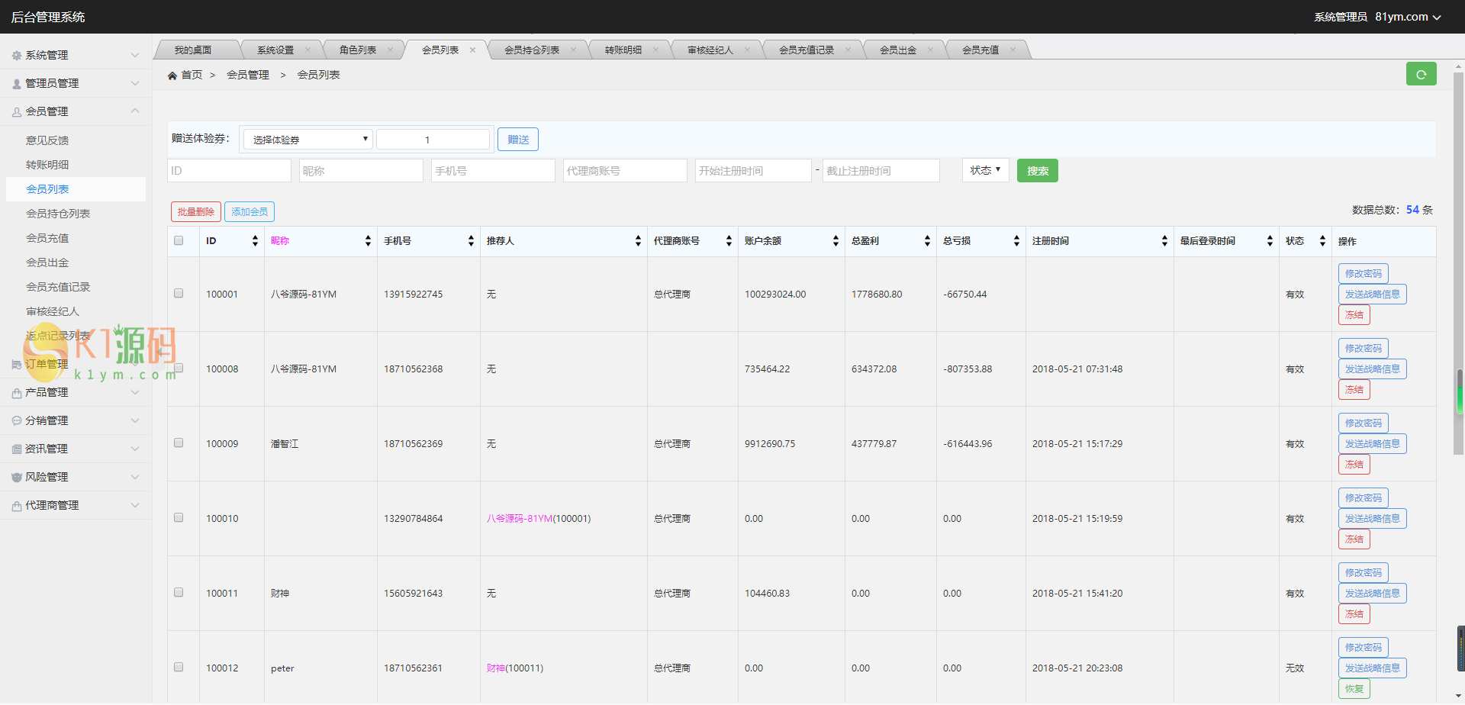Click the 风险管理 shield icon in sidebar
This screenshot has height=705, width=1465.
[x=17, y=478]
